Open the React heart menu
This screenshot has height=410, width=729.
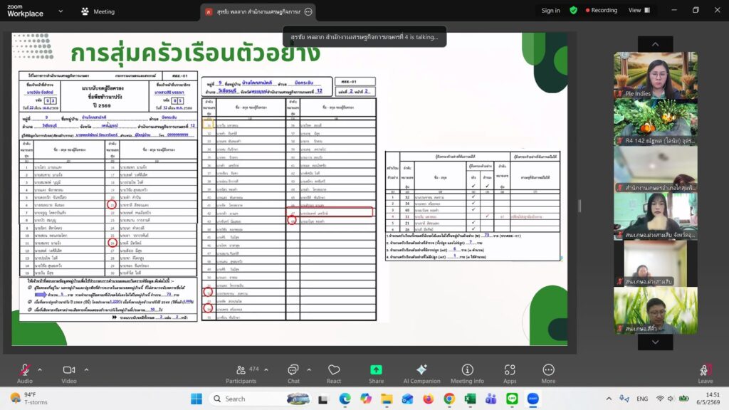(334, 374)
